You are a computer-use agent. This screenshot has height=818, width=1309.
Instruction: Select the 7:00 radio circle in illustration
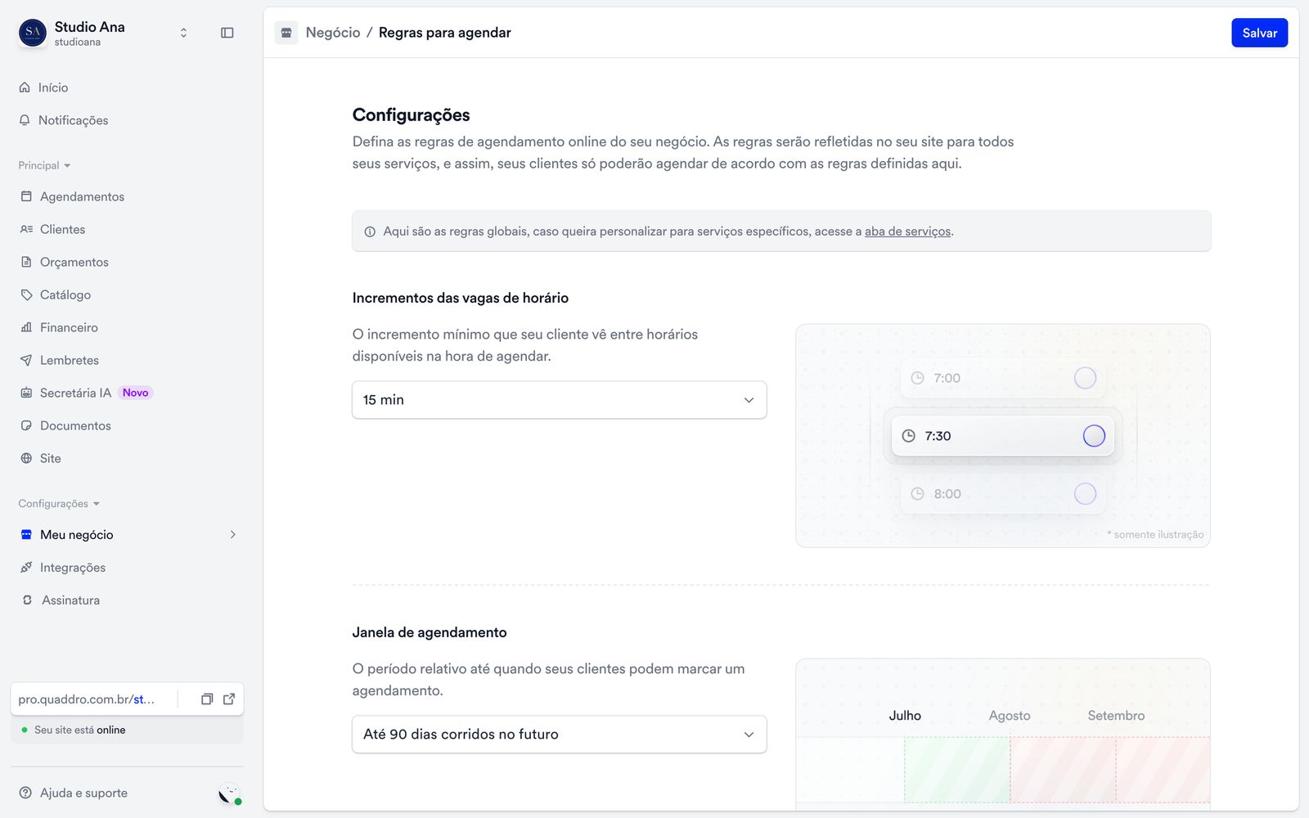tap(1085, 378)
